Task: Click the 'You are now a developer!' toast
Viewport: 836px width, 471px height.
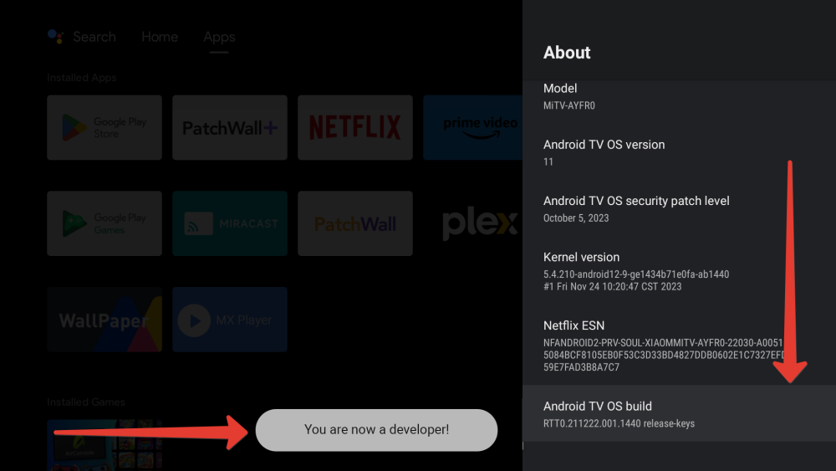Action: (x=376, y=430)
